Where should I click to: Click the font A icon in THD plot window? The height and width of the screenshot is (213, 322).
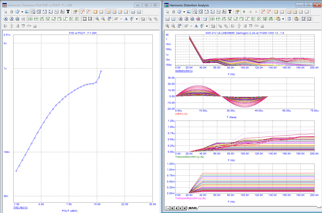click(x=126, y=19)
